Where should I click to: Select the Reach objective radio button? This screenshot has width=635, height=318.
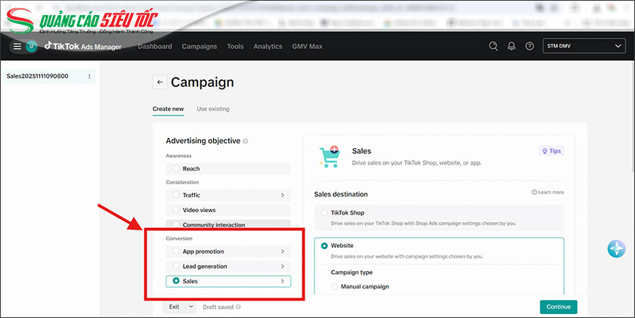176,168
